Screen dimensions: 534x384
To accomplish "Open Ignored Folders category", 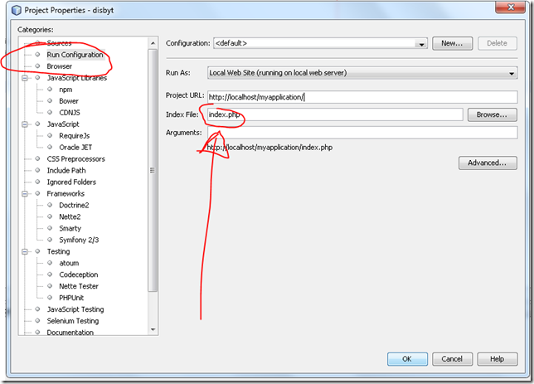I will click(71, 182).
